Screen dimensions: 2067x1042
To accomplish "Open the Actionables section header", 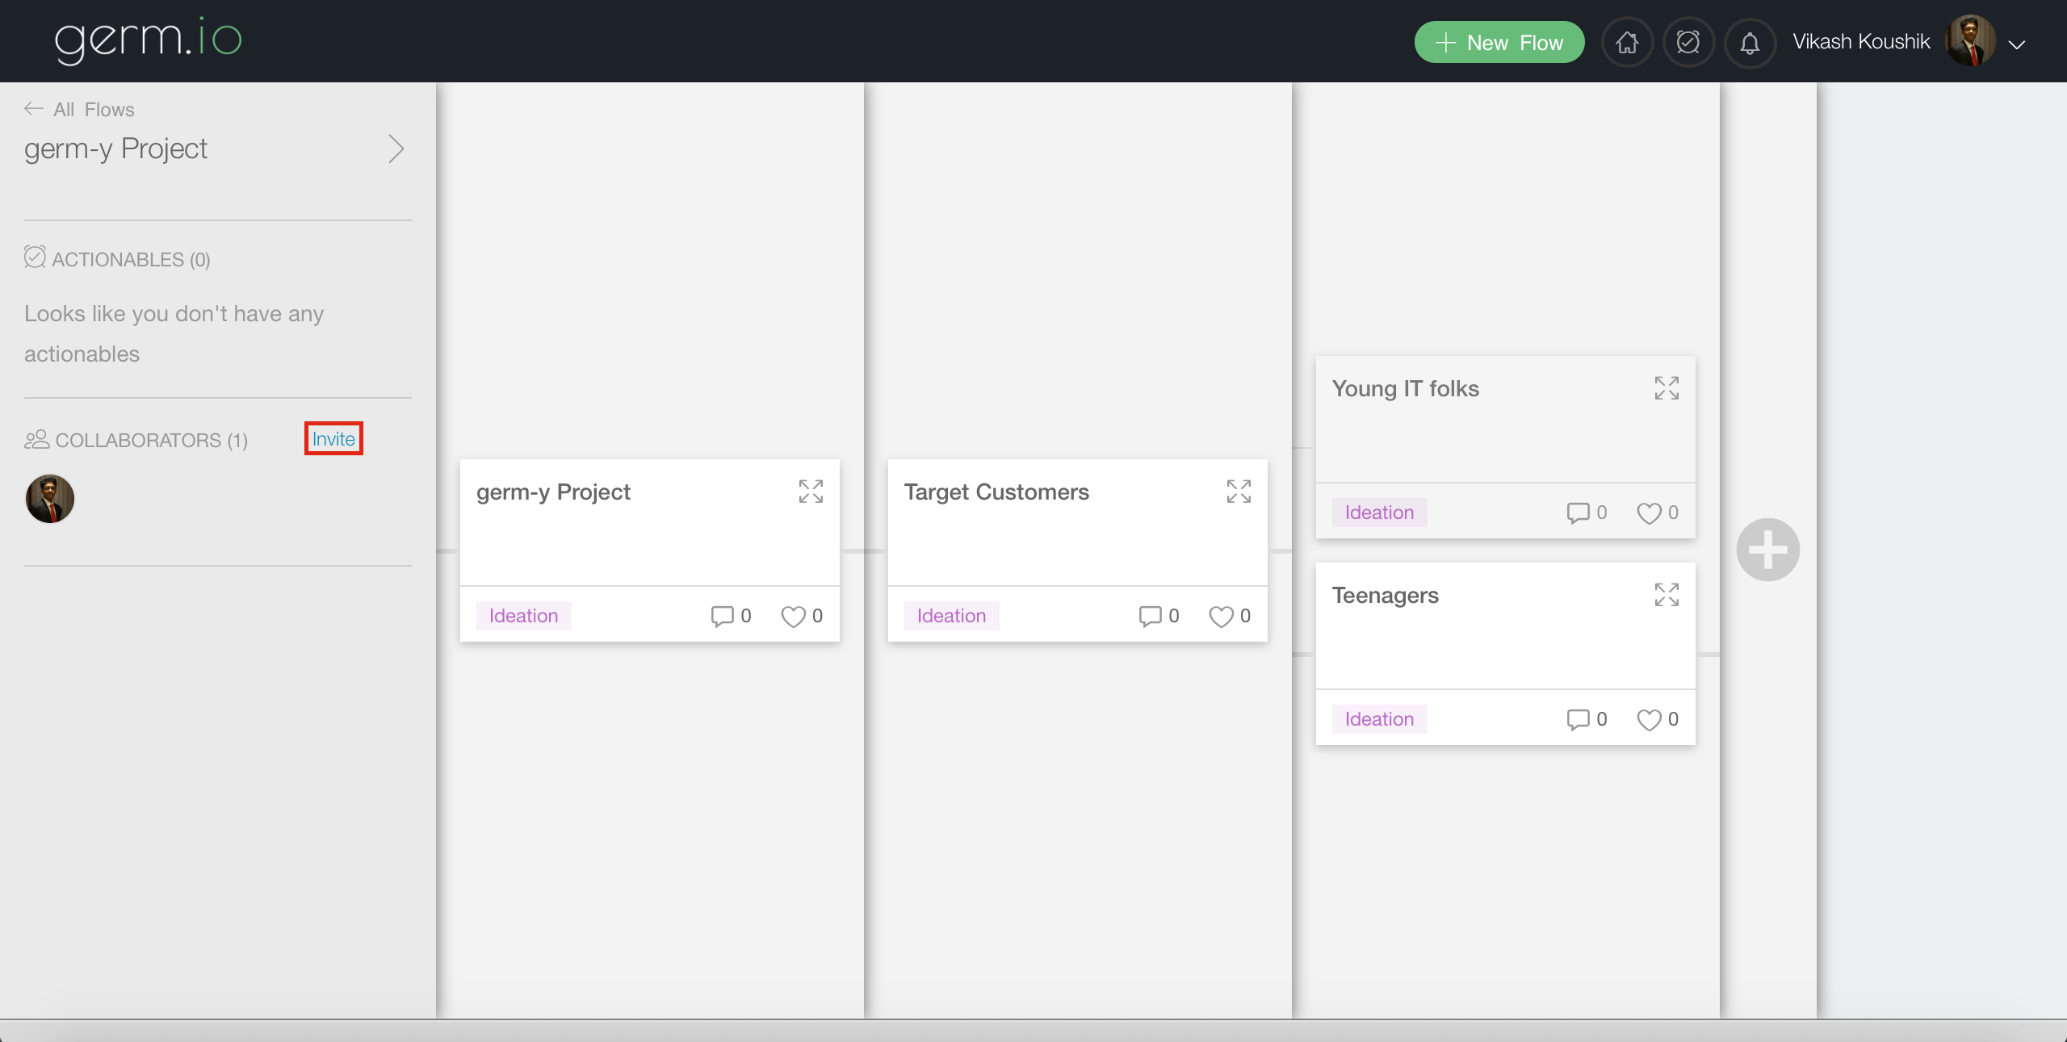I will click(x=118, y=259).
